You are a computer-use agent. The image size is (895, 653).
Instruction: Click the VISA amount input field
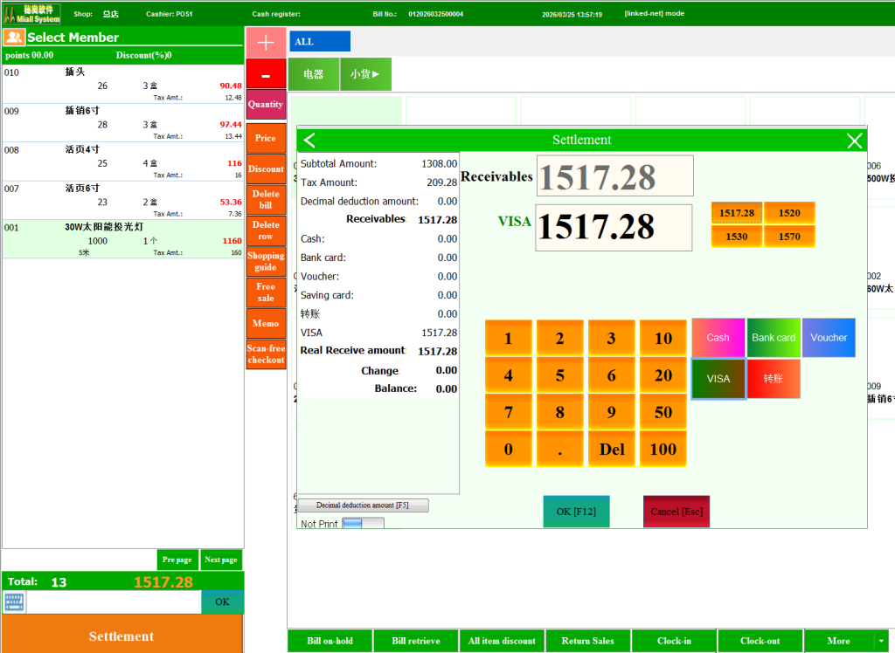tap(614, 228)
